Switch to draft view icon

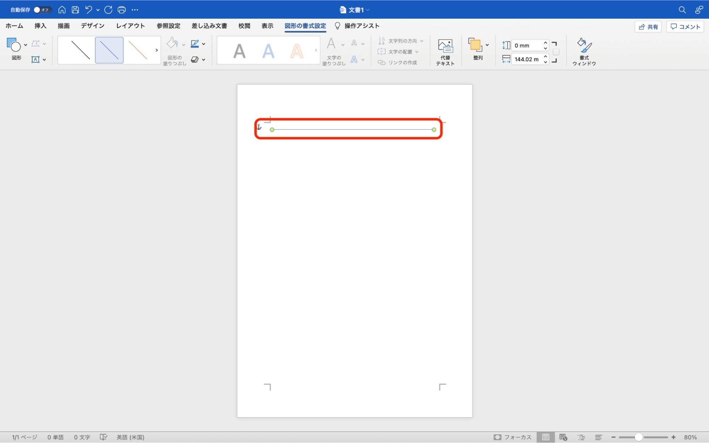coord(598,437)
